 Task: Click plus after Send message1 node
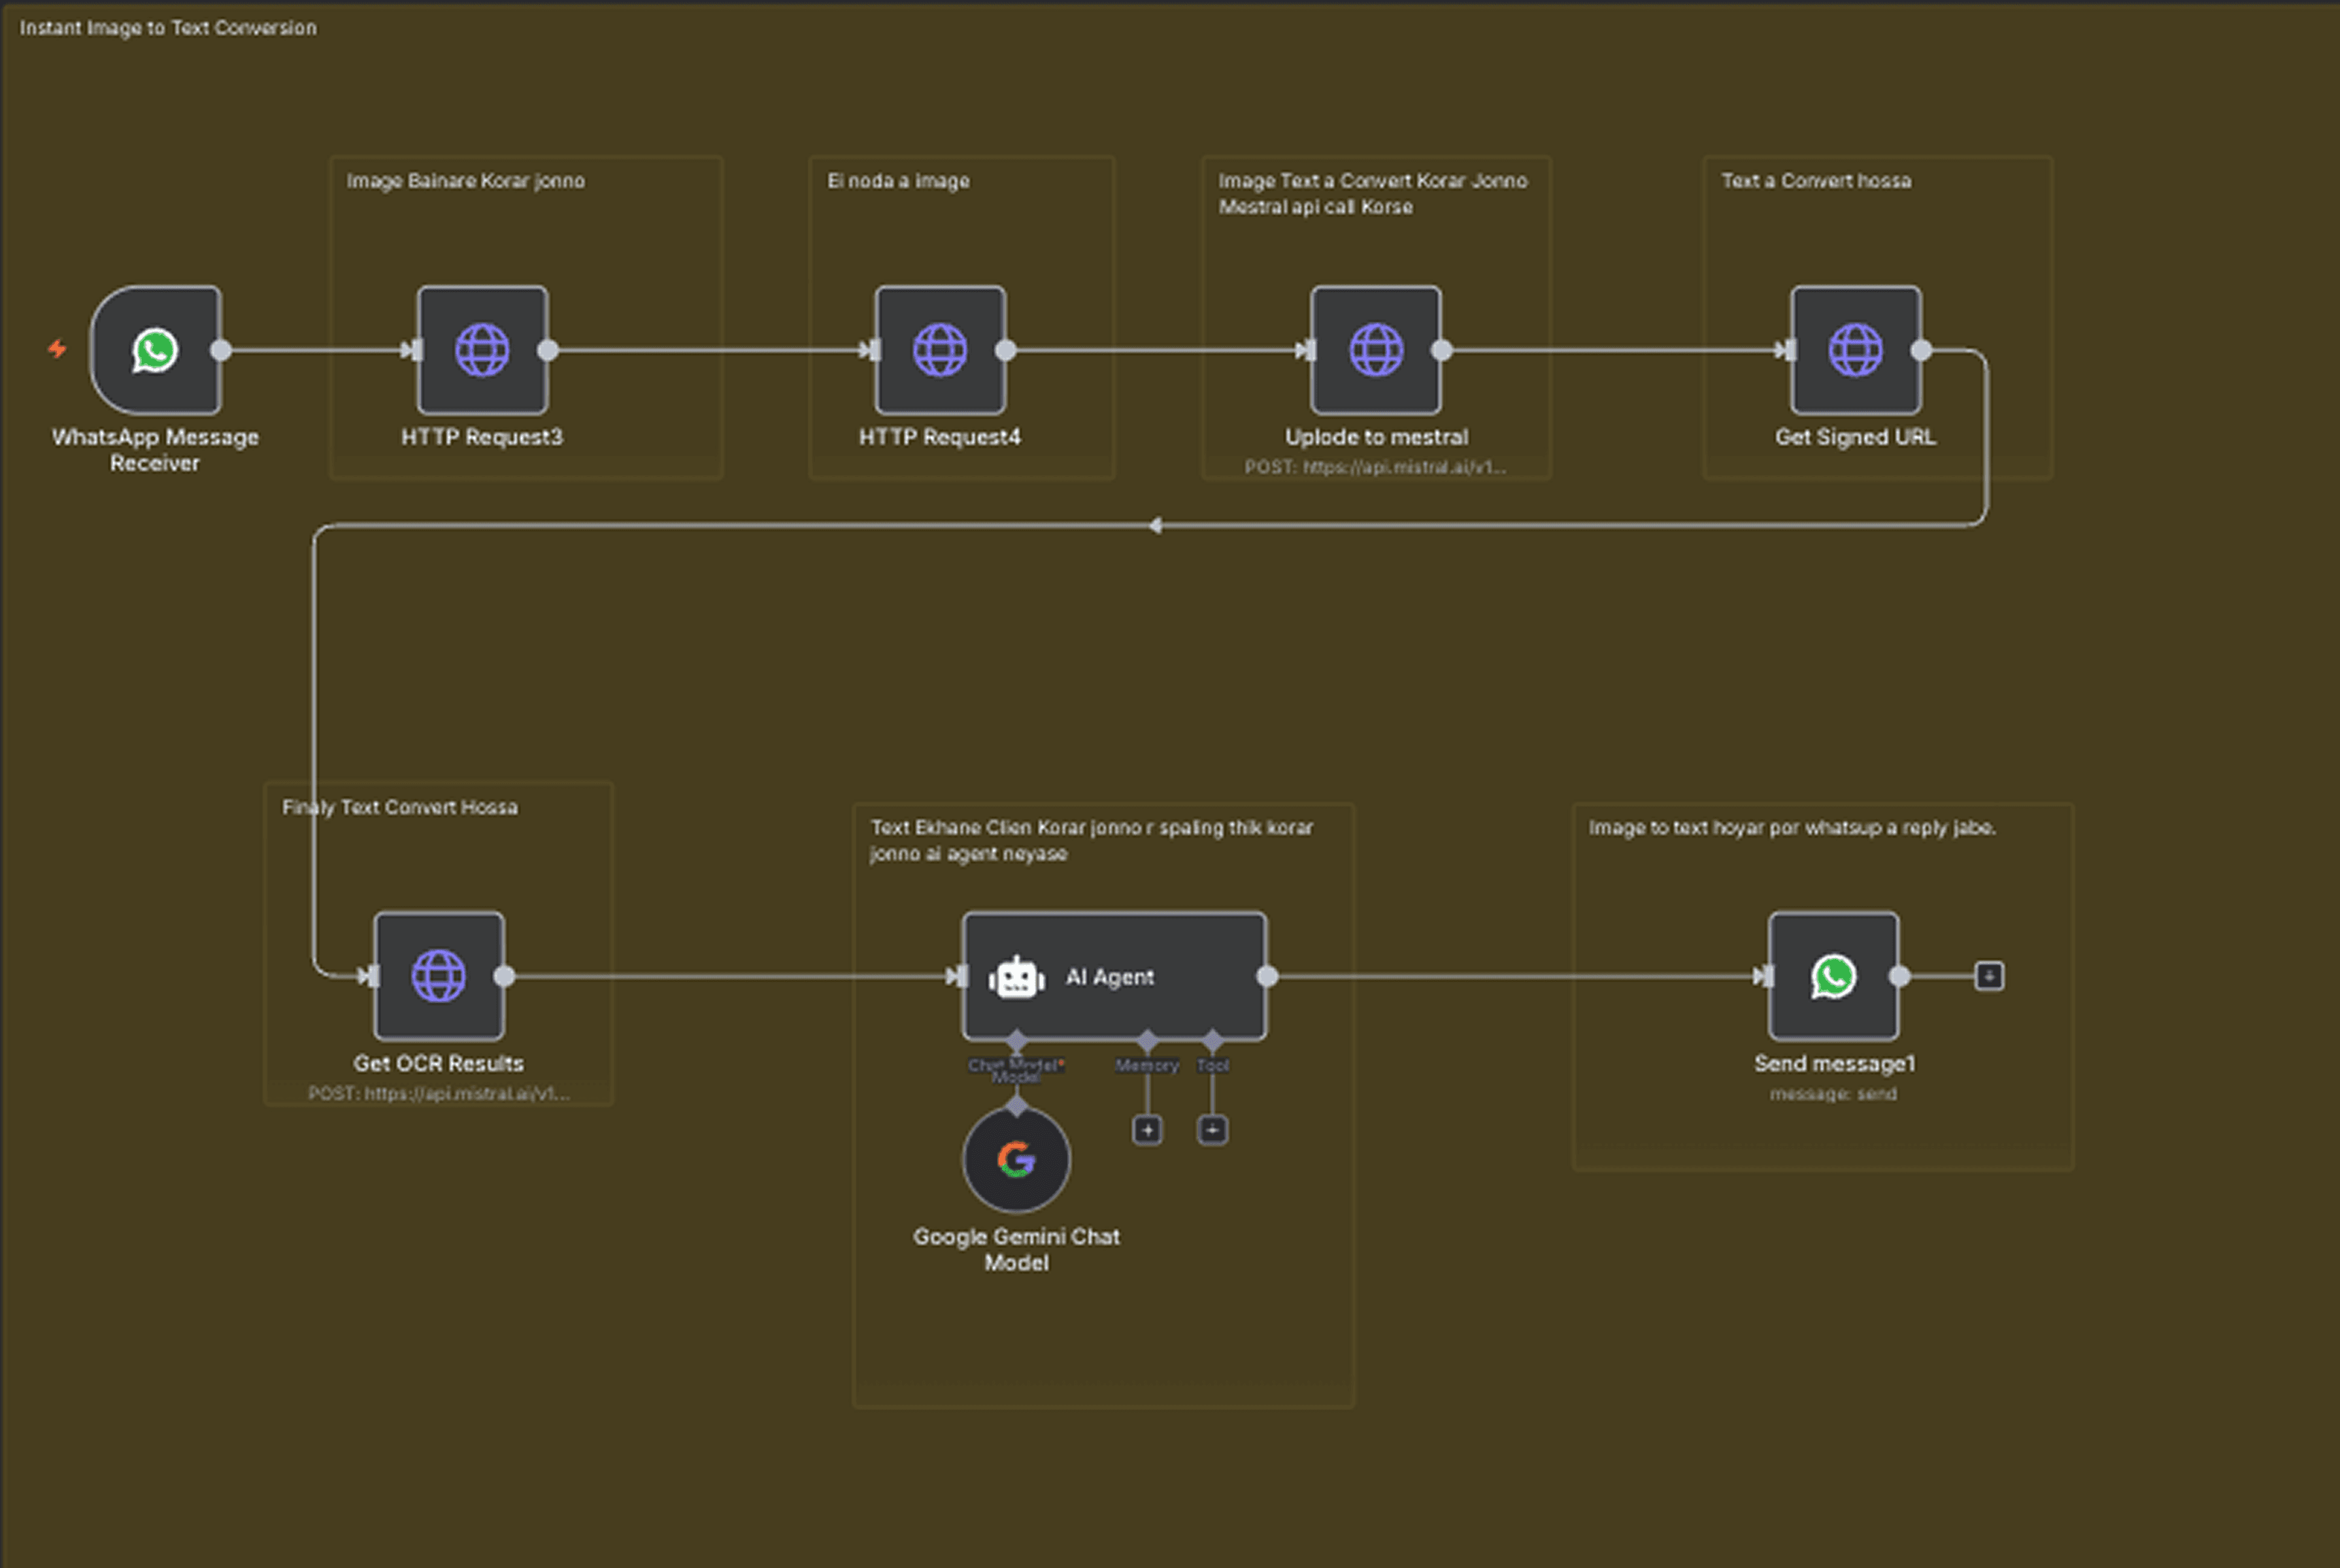coord(1988,976)
